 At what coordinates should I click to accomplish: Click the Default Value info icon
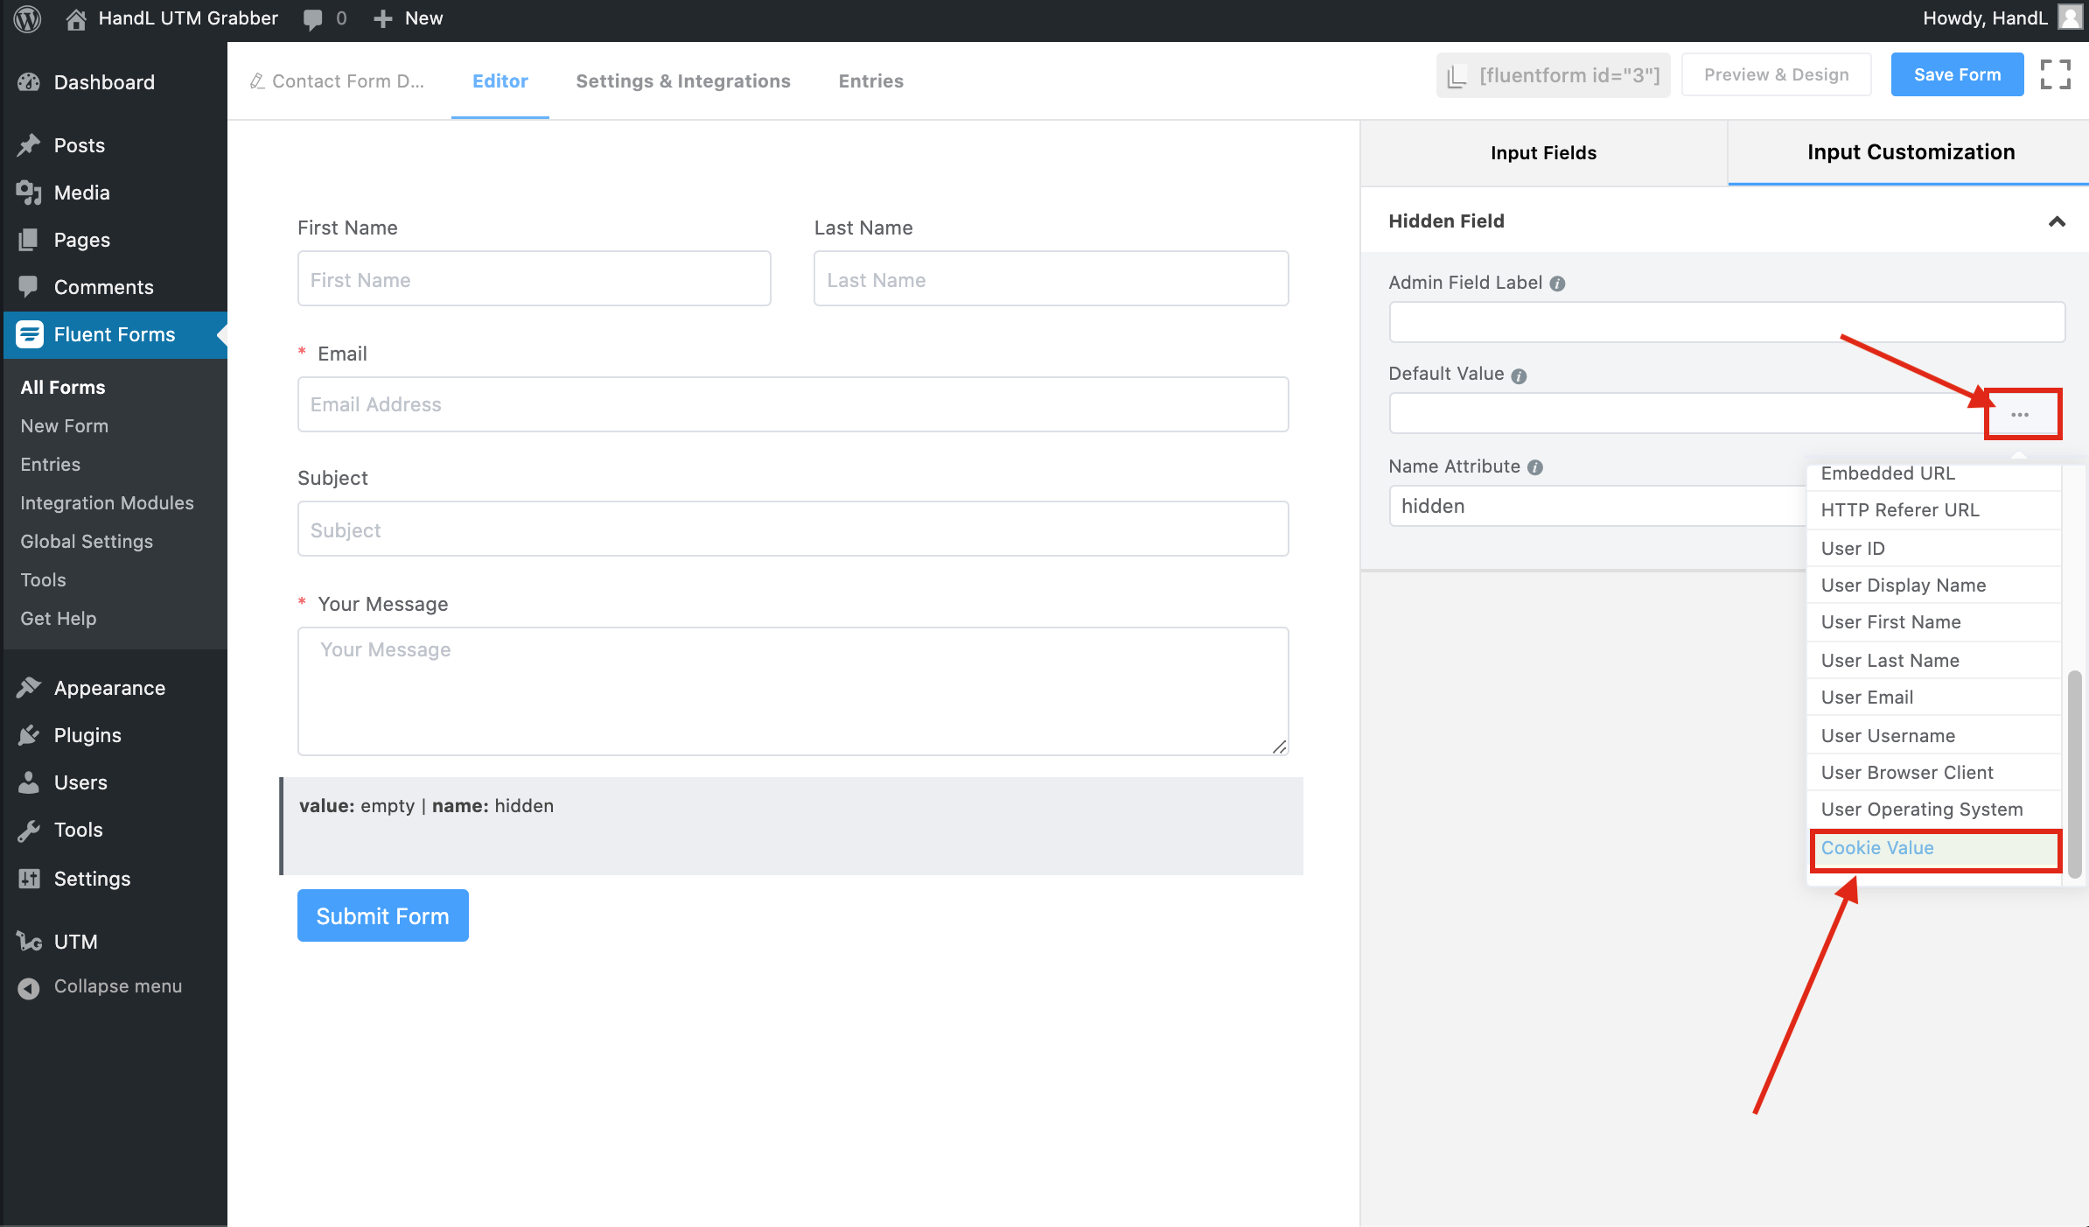click(x=1519, y=375)
